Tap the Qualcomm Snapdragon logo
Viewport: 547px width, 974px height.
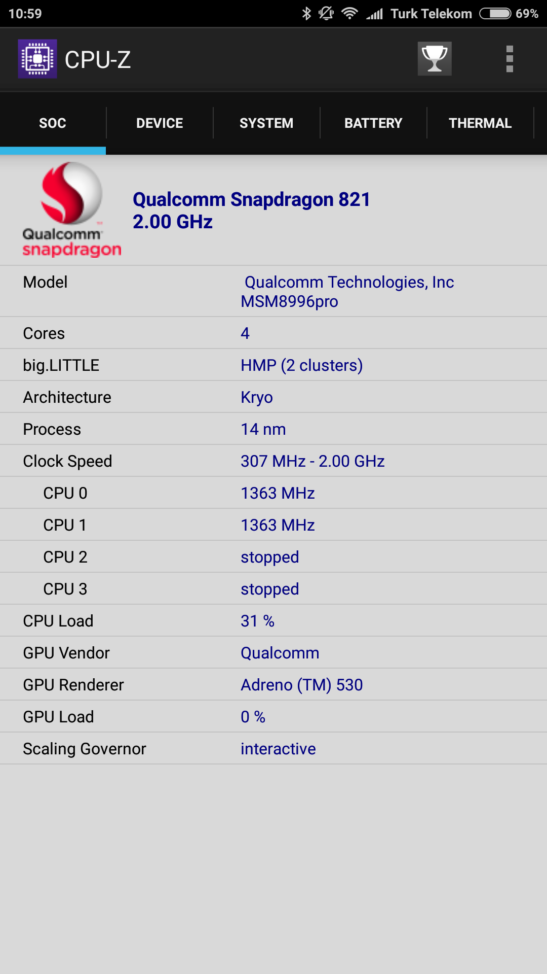72,210
